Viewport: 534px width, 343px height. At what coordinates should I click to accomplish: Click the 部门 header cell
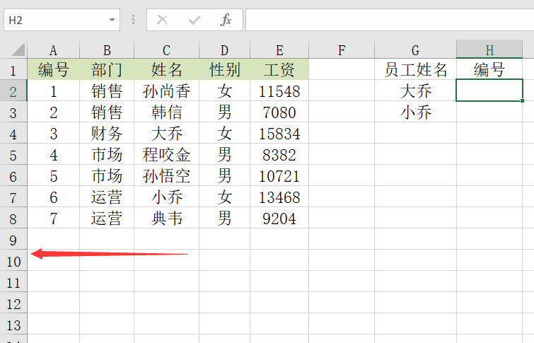(107, 69)
